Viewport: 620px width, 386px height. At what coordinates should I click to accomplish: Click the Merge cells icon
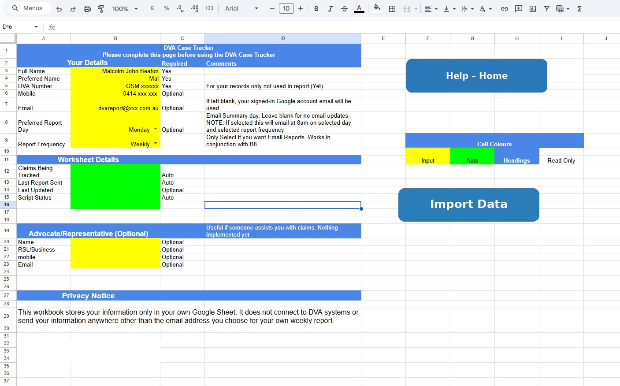407,8
